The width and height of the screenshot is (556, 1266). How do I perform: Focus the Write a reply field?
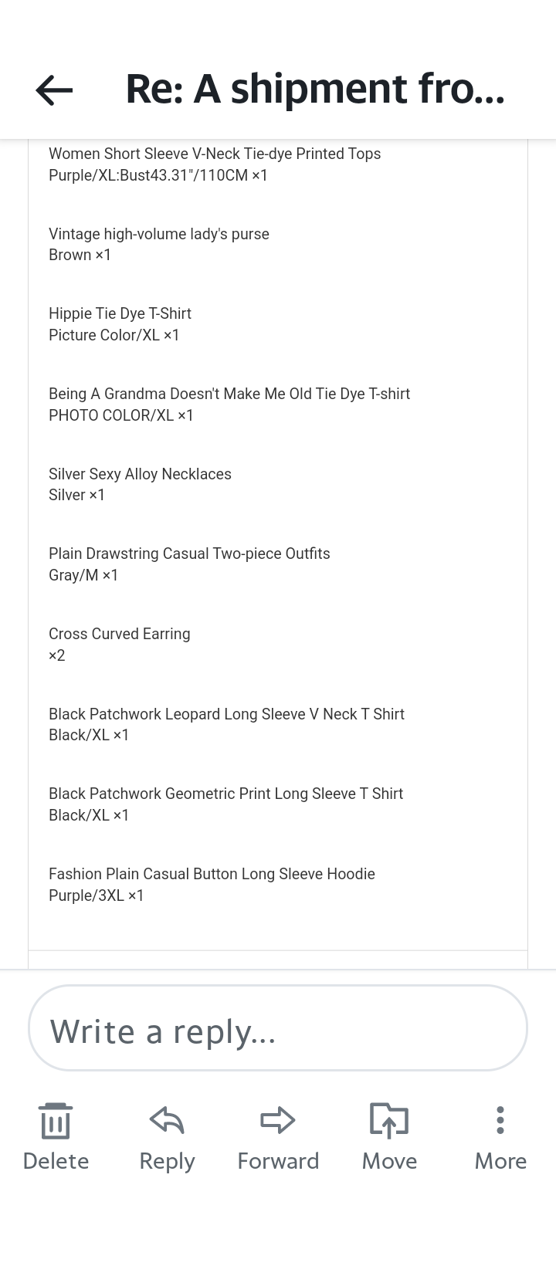[278, 1028]
